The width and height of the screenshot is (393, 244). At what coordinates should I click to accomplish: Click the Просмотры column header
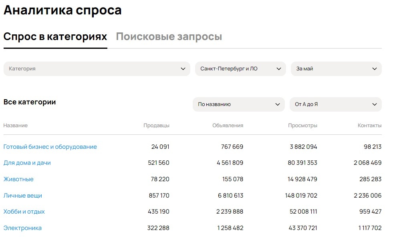point(303,125)
